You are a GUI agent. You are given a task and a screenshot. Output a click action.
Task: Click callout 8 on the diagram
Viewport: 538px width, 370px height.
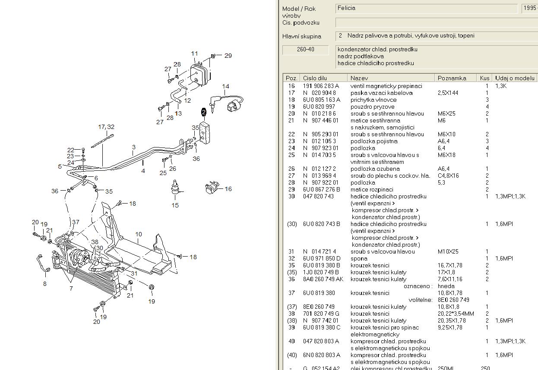coord(44,284)
